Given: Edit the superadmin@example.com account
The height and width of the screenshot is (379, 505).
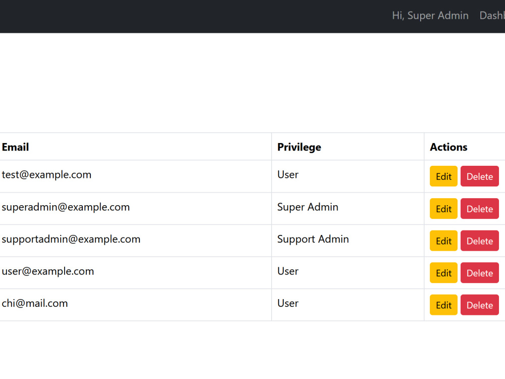Looking at the screenshot, I should (443, 209).
